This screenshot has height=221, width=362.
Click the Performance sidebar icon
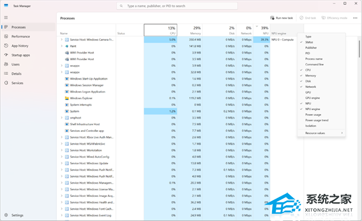pos(6,36)
